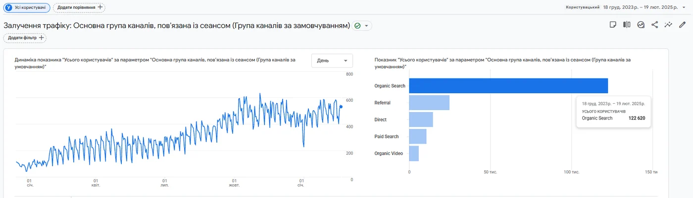Viewport: 693px width, 198px height.
Task: Open the customize report pencil icon
Action: [x=683, y=25]
